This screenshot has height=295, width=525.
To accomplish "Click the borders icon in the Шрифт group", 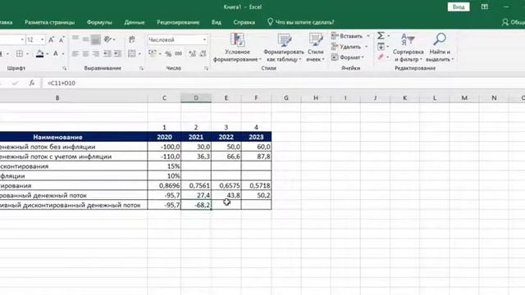I will 20,53.
